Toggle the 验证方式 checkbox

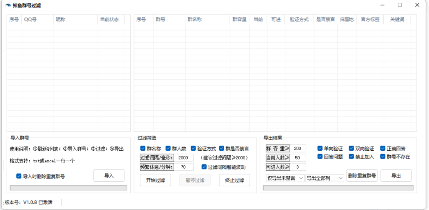click(x=194, y=148)
